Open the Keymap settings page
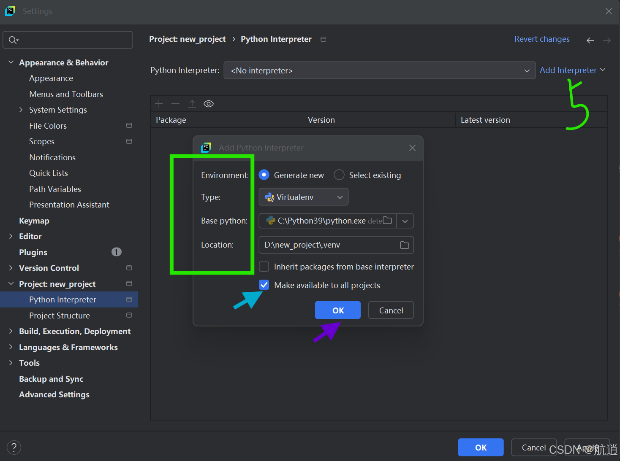Viewport: 620px width, 461px height. pos(34,221)
